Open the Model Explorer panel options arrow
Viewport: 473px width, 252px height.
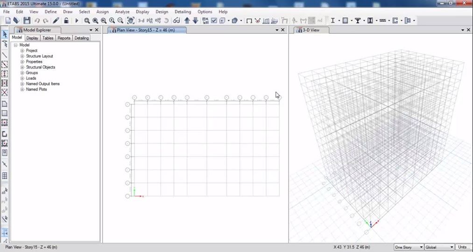91,30
